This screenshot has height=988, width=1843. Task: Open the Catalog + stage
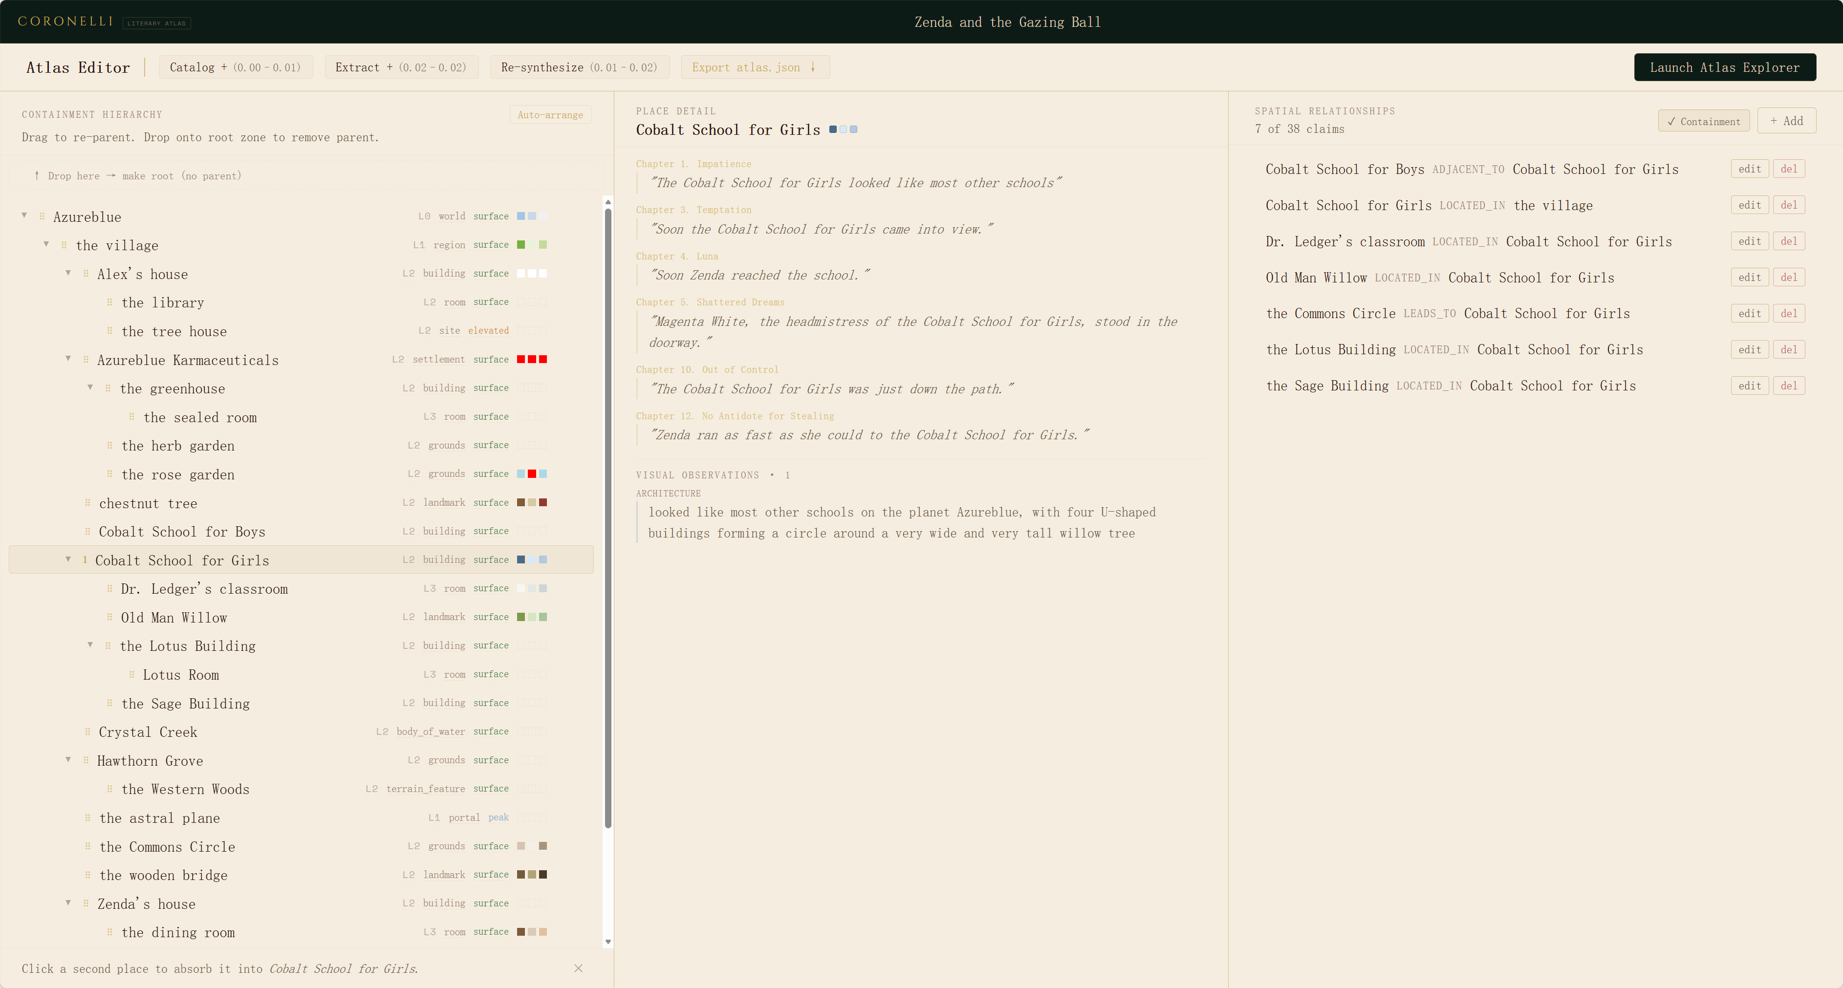click(x=236, y=67)
